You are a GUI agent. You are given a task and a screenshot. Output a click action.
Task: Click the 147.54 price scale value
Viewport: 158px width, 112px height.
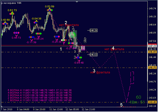(x=152, y=41)
